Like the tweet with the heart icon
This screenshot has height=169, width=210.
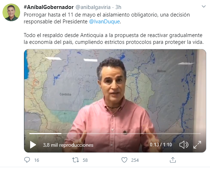tap(124, 160)
